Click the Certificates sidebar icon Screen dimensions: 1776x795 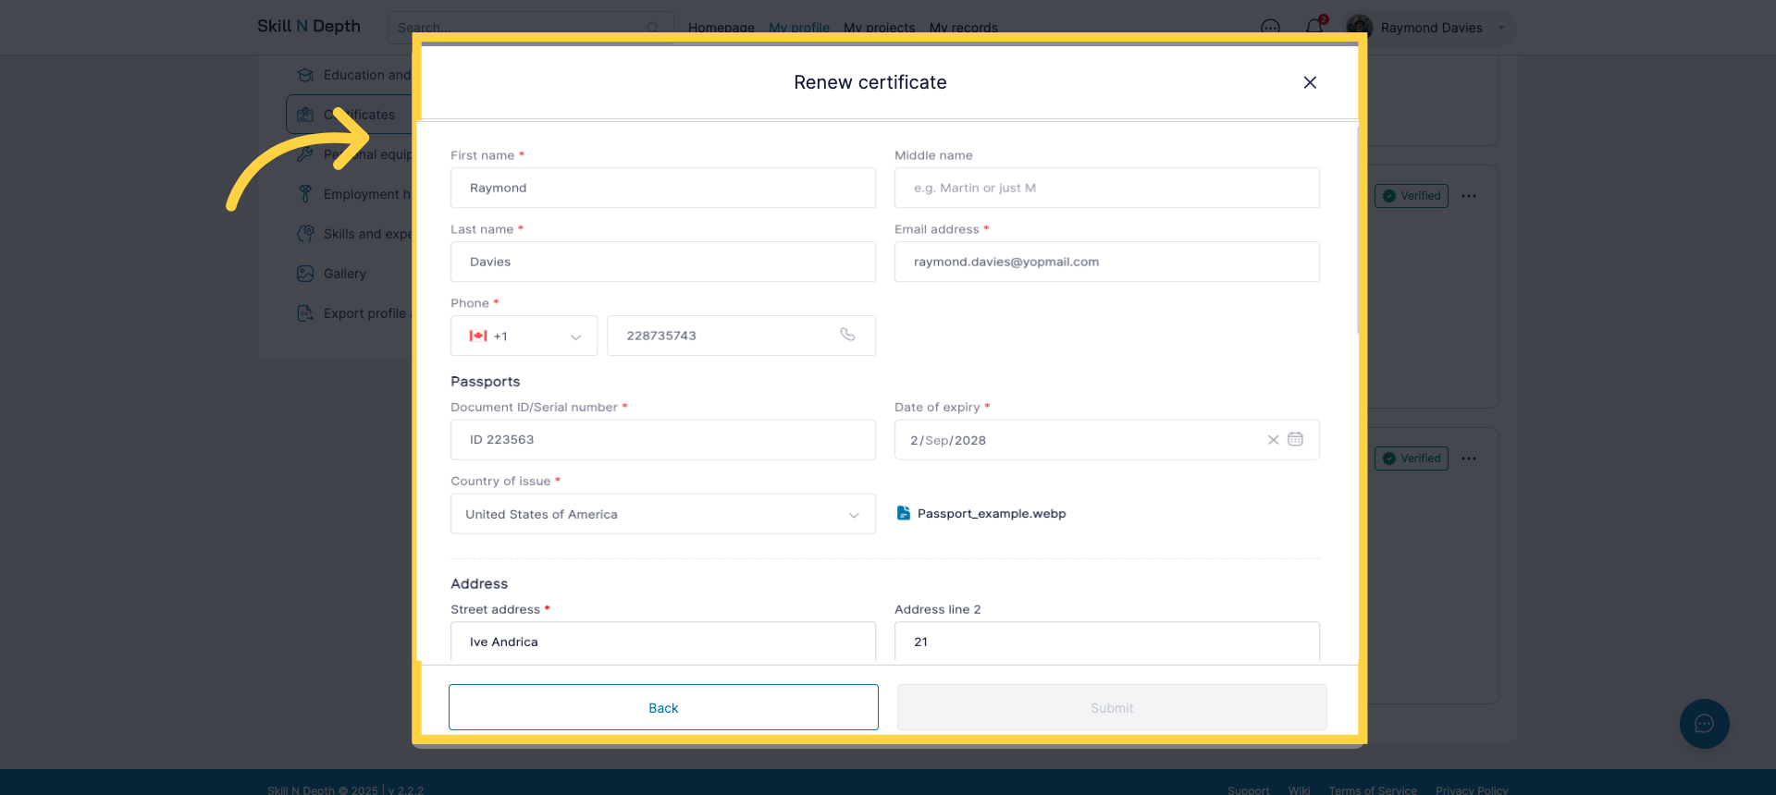click(x=305, y=115)
